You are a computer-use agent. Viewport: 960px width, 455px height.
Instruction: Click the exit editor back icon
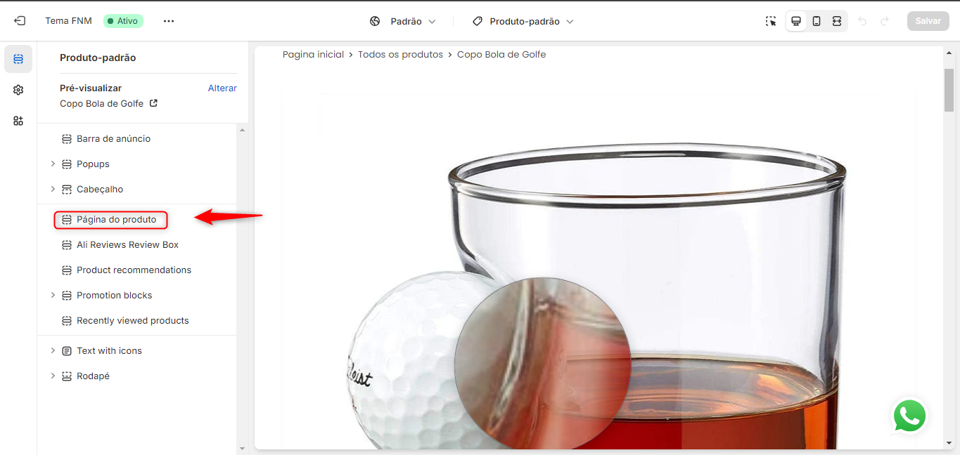coord(19,21)
